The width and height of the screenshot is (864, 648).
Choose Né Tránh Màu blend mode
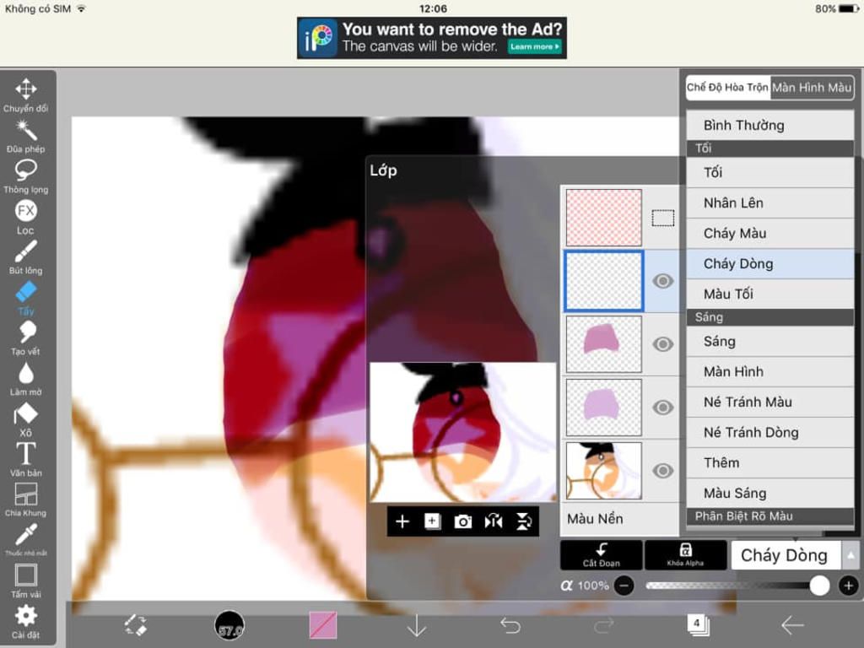pos(770,402)
